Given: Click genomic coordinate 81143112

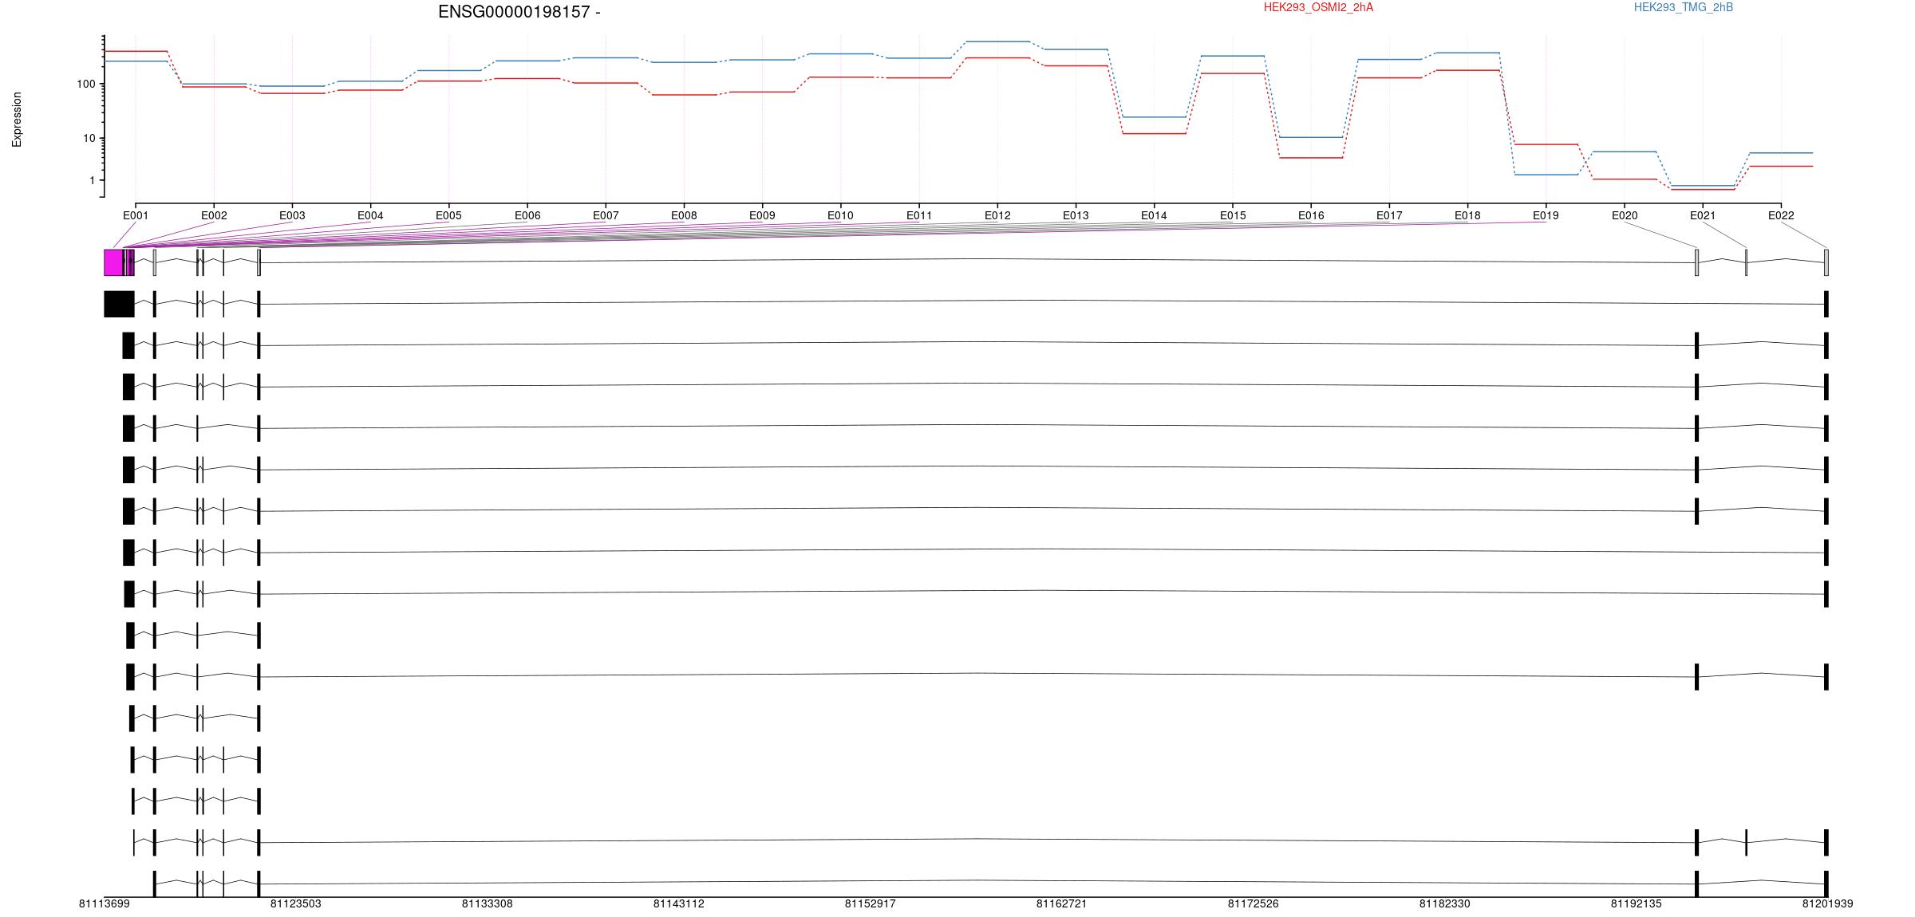Looking at the screenshot, I should (x=678, y=903).
